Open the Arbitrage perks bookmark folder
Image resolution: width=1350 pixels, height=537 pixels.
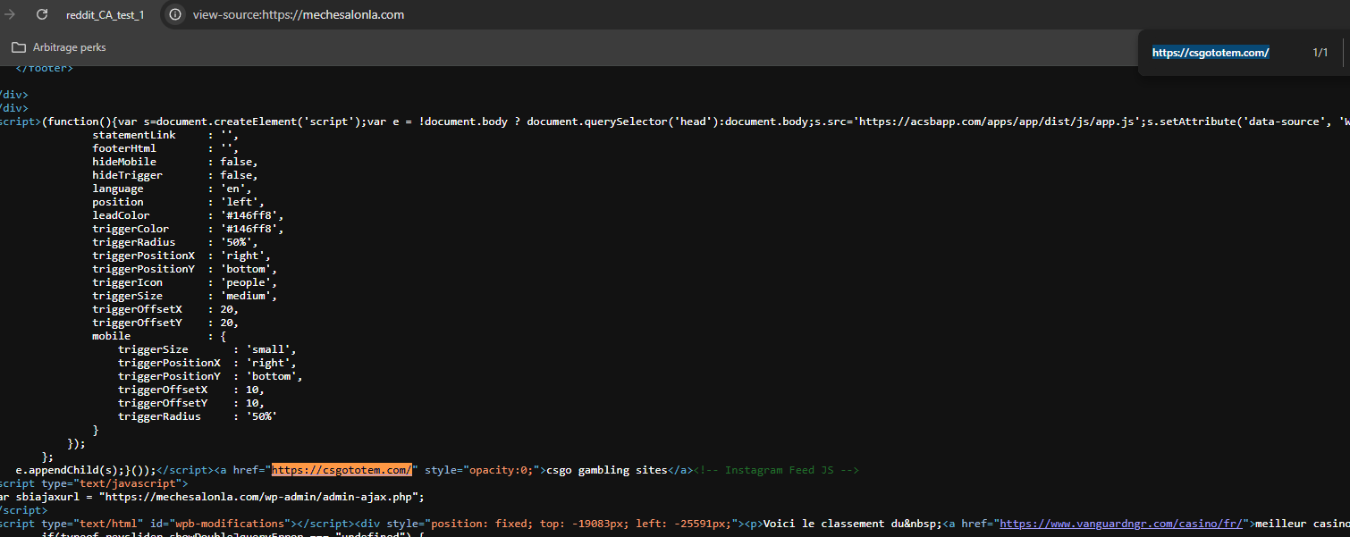click(x=59, y=47)
